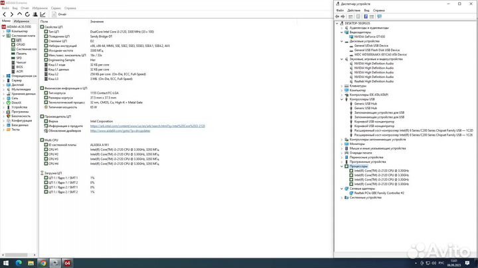Open the Отчёт menu in AIDA64 menu bar
This screenshot has width=478, height=268.
(x=25, y=8)
